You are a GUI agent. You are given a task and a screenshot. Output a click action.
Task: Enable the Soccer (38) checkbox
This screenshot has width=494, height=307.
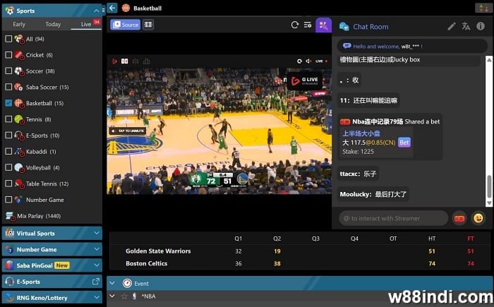[8, 71]
